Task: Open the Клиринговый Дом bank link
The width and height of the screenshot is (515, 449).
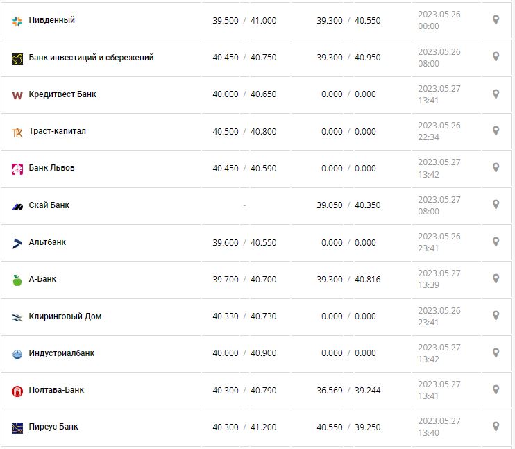Action: pyautogui.click(x=65, y=316)
